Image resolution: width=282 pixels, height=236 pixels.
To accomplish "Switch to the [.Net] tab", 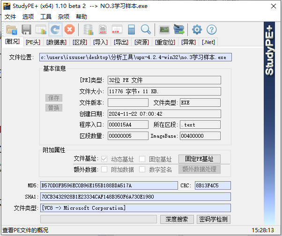I will click(x=208, y=43).
